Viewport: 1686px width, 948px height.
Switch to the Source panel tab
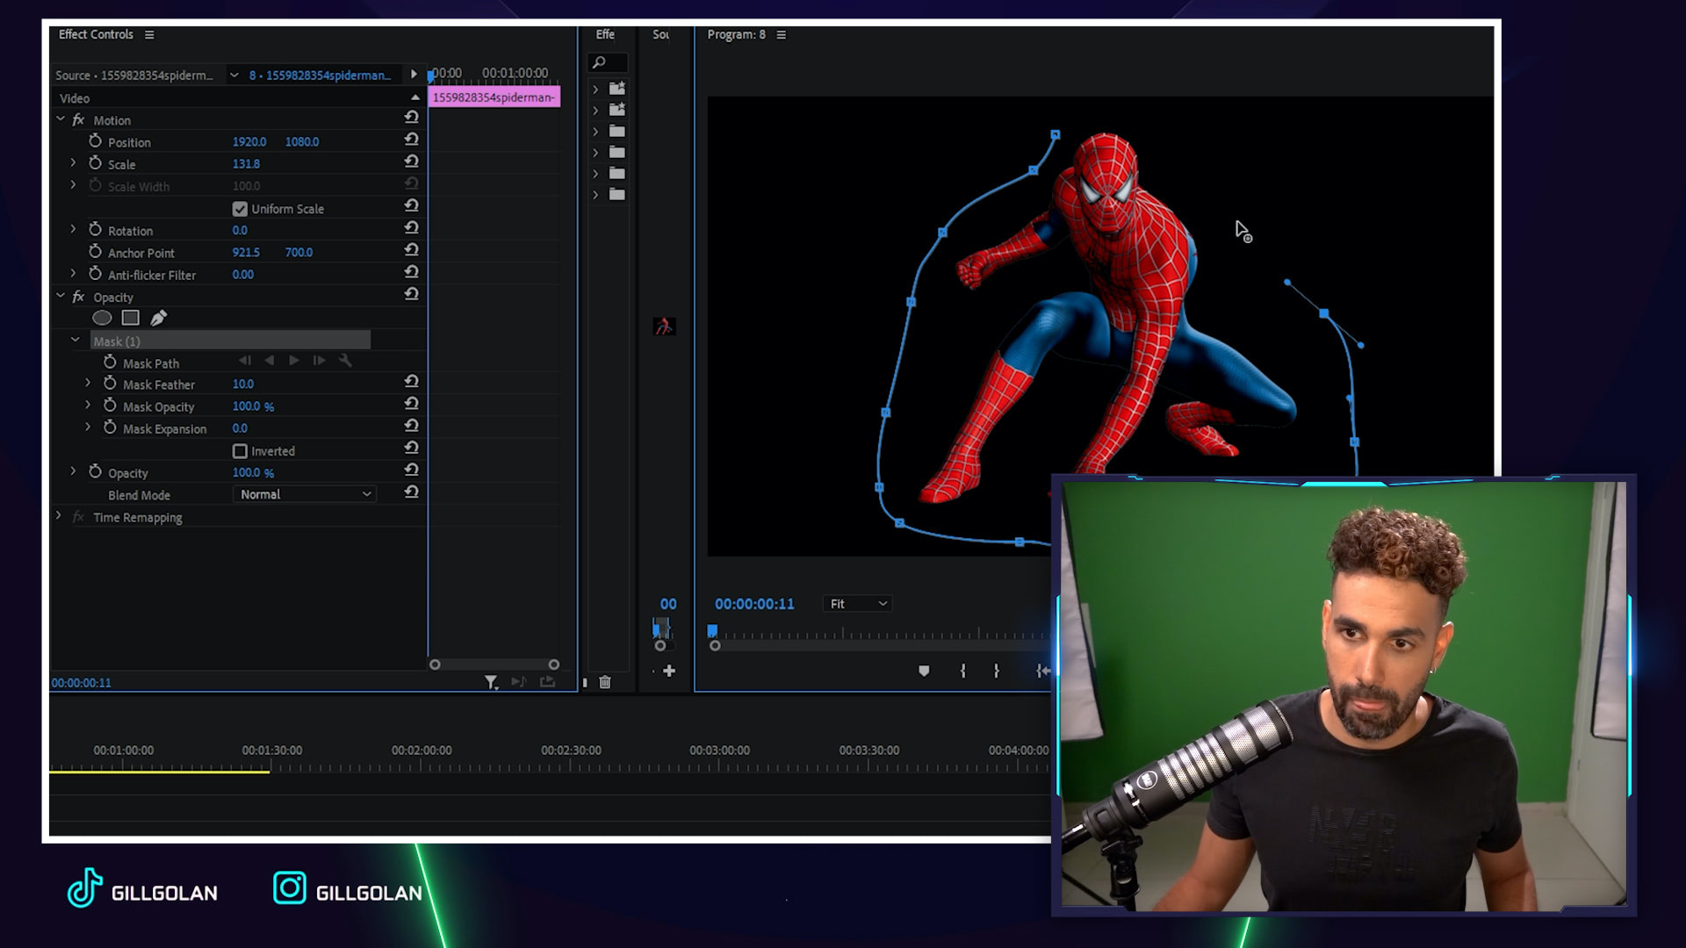click(661, 35)
